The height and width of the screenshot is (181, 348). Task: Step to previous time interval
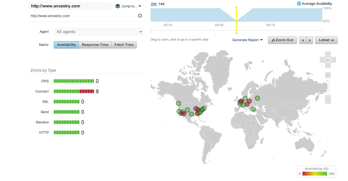pyautogui.click(x=303, y=40)
